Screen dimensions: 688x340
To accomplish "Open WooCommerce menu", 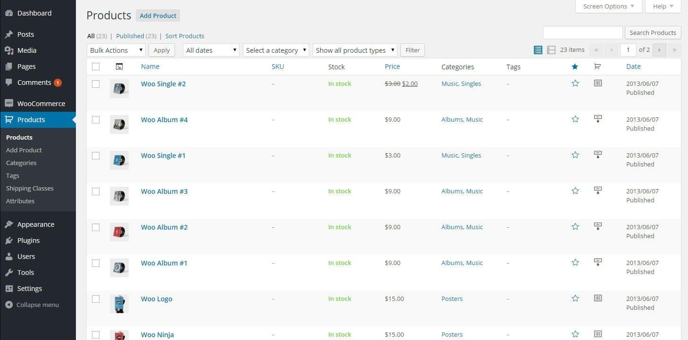I will pos(38,104).
